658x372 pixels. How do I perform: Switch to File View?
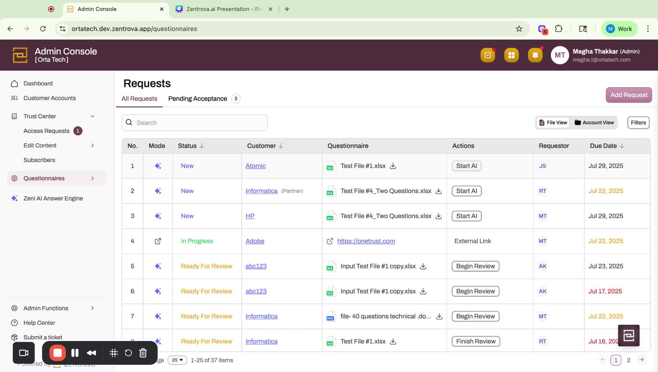[x=553, y=123]
